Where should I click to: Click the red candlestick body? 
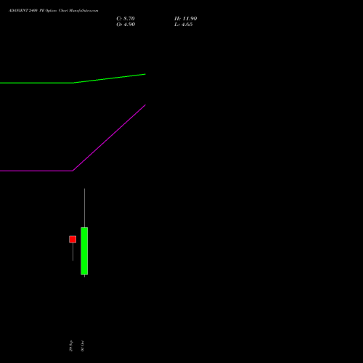[x=73, y=240]
